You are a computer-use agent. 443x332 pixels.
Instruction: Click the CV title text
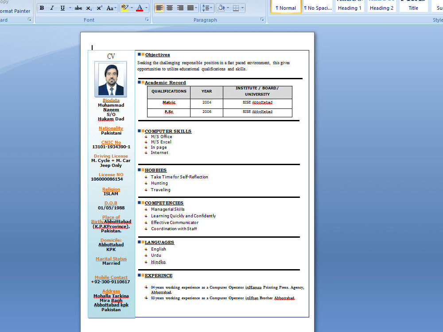[x=111, y=56]
